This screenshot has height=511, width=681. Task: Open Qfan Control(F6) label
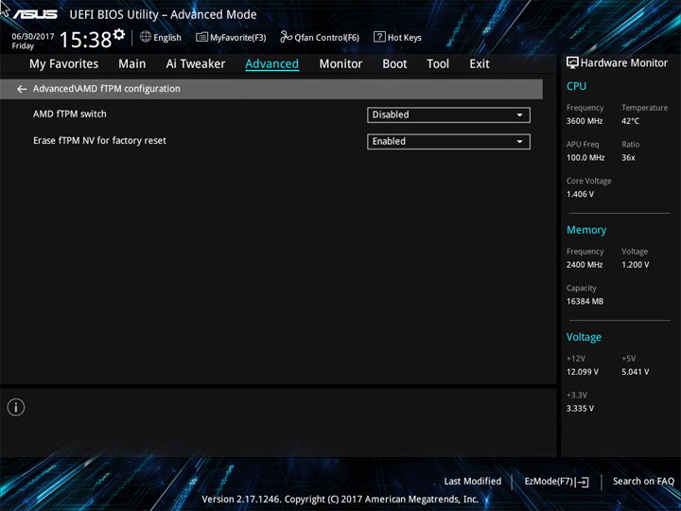[326, 38]
